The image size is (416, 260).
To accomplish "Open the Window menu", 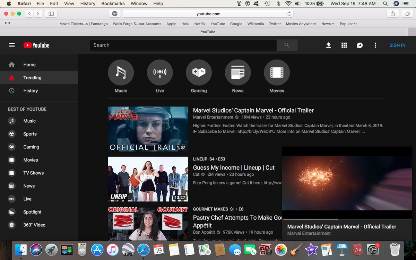I will point(139,3).
